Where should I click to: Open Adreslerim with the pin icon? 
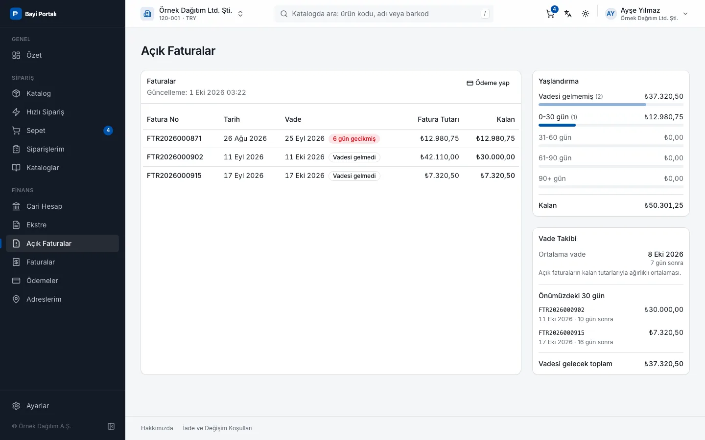(x=62, y=299)
